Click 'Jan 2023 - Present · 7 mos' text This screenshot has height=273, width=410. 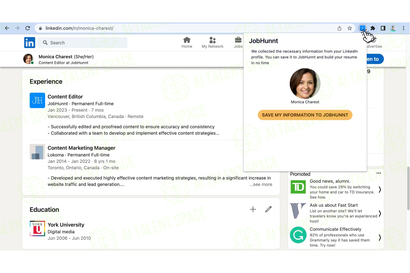pyautogui.click(x=76, y=110)
